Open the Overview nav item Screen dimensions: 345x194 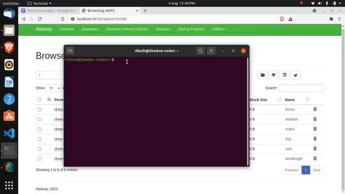coord(66,29)
